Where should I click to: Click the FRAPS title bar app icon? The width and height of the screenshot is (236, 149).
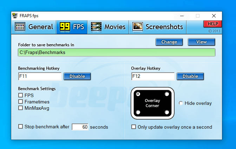pyautogui.click(x=15, y=16)
